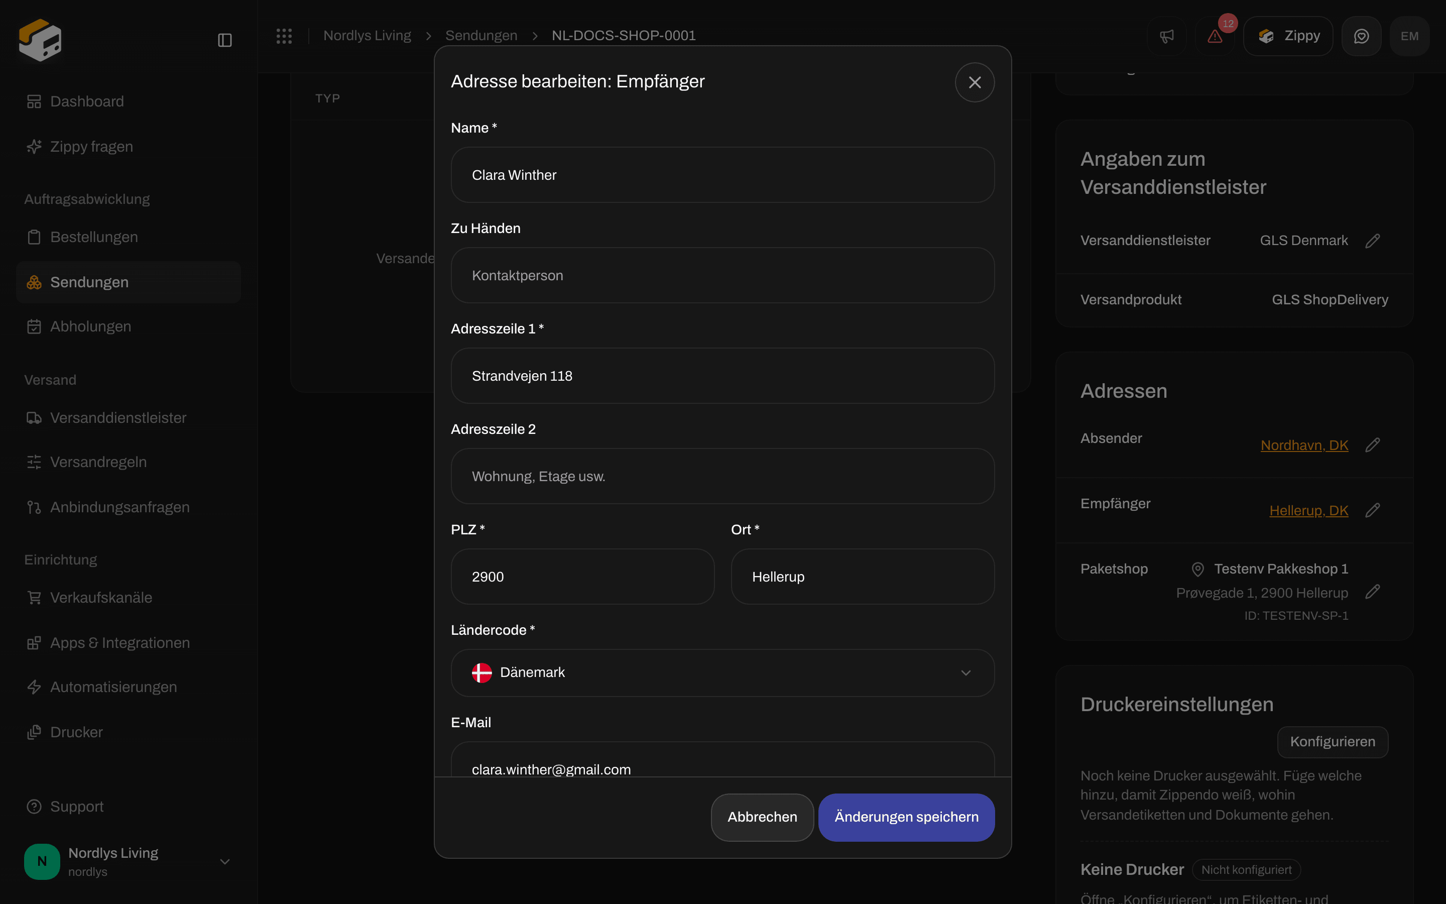Open the alerts warning icon with badge 12
1446x904 pixels.
tap(1215, 36)
